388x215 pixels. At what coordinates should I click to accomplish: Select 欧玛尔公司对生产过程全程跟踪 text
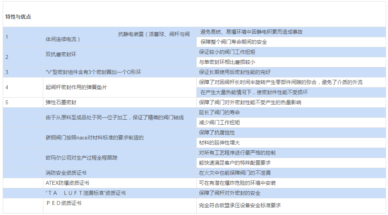[x=81, y=158]
